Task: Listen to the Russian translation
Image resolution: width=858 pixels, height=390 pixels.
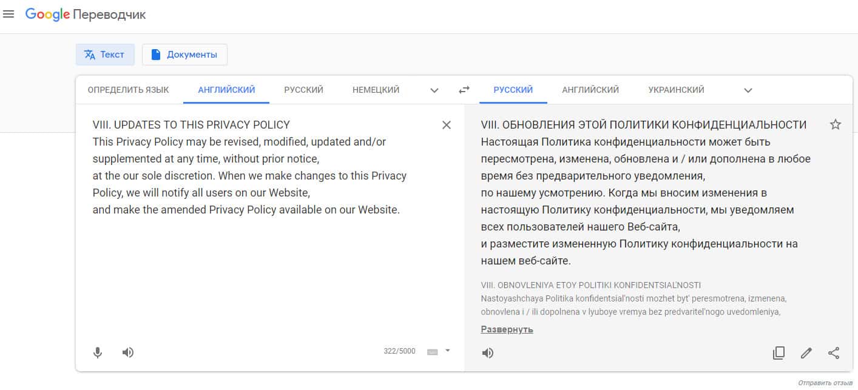Action: pyautogui.click(x=488, y=353)
